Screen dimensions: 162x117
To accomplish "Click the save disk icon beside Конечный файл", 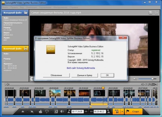I will 26,48.
